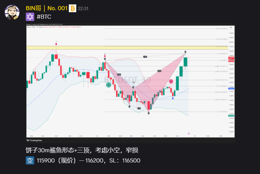Viewport: 260px width, 174px height.
Task: Click the purple six-pointed star emoji
Action: click(x=30, y=17)
